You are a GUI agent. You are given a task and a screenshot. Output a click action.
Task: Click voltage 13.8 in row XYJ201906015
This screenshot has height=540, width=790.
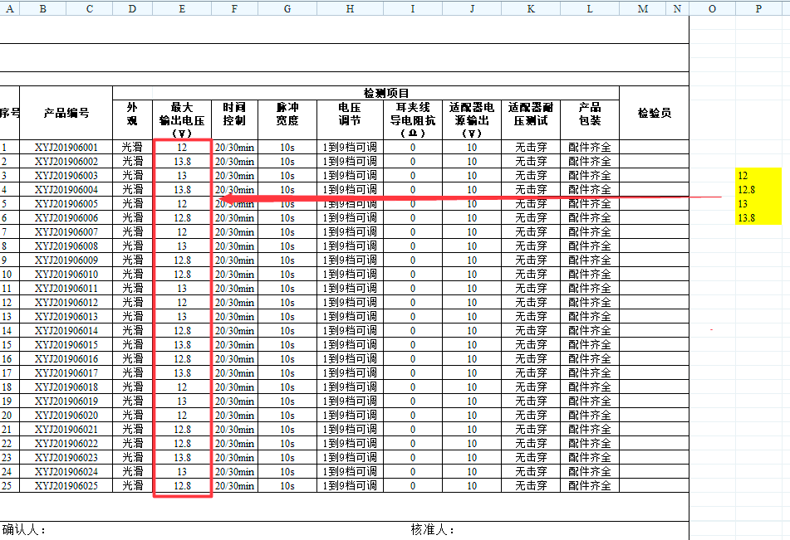182,345
